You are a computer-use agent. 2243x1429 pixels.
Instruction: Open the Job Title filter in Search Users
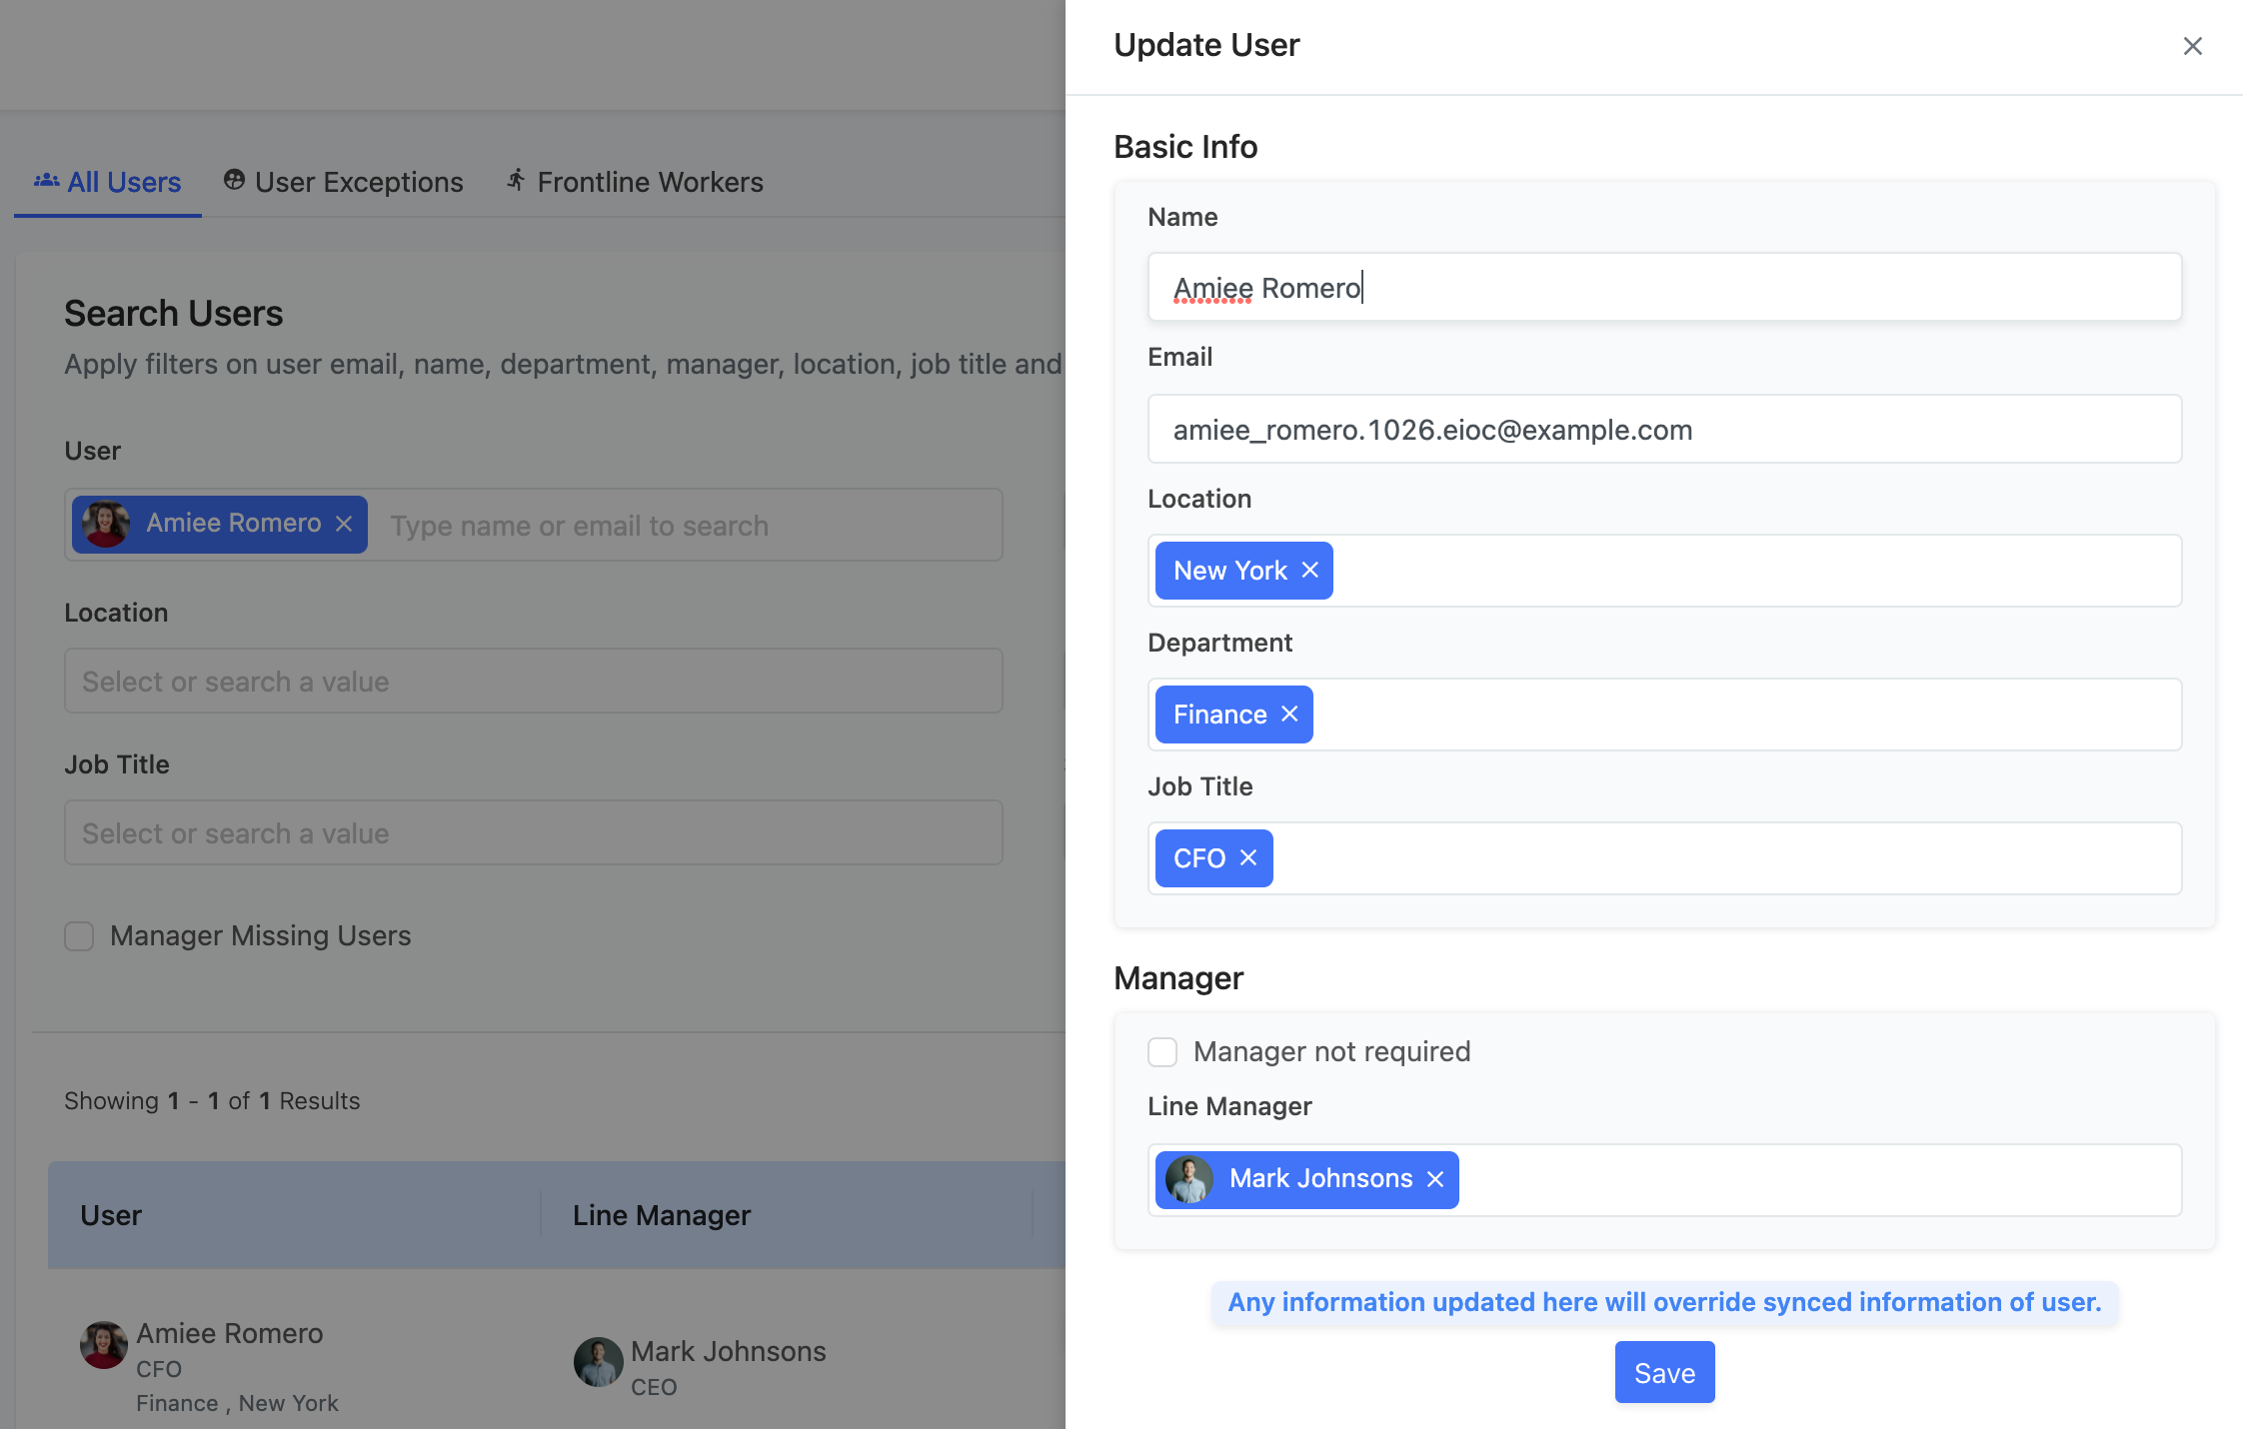534,832
